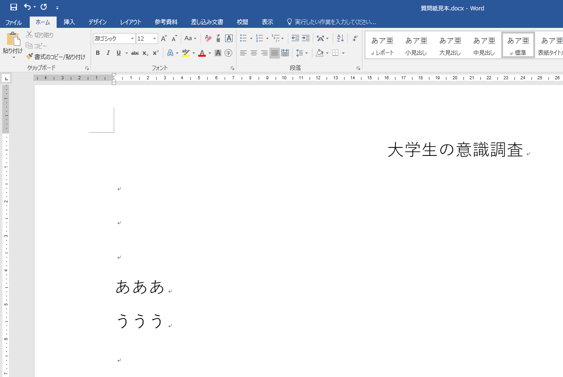Screen dimensions: 563x377
Task: Toggle character shading icon
Action: 218,53
